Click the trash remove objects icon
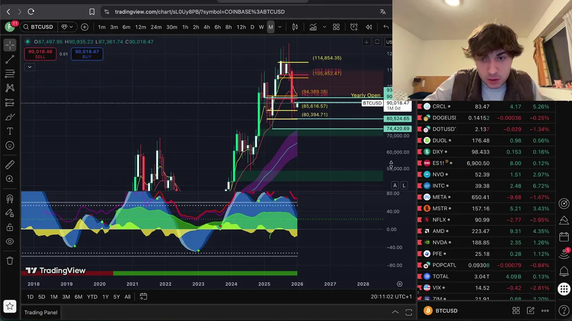 pyautogui.click(x=10, y=261)
